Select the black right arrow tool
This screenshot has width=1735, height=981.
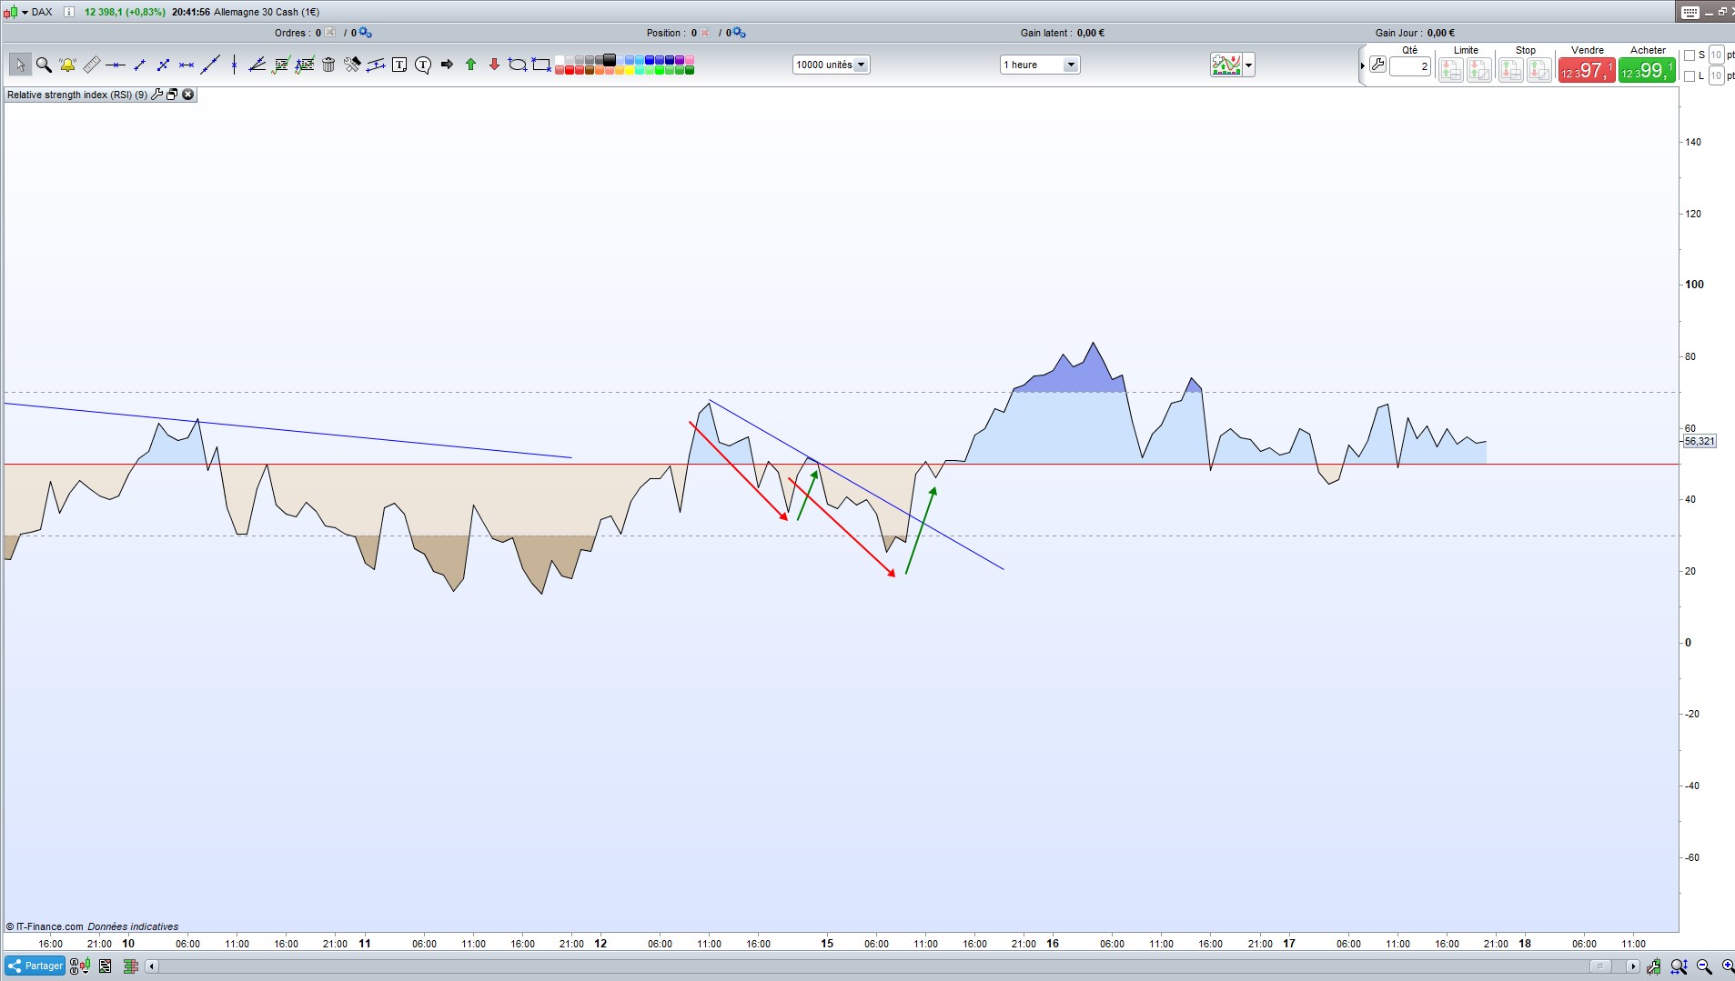pos(447,65)
